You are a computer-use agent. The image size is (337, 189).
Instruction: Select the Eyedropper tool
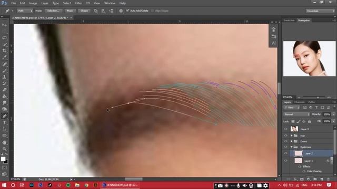pyautogui.click(x=4, y=57)
